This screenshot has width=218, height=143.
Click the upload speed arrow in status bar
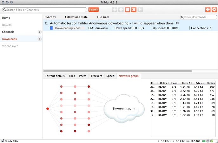(x=173, y=141)
